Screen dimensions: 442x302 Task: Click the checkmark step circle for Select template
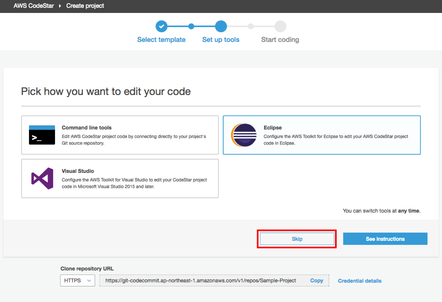point(161,26)
